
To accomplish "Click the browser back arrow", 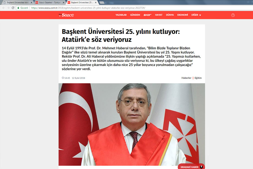I will pyautogui.click(x=4, y=8).
